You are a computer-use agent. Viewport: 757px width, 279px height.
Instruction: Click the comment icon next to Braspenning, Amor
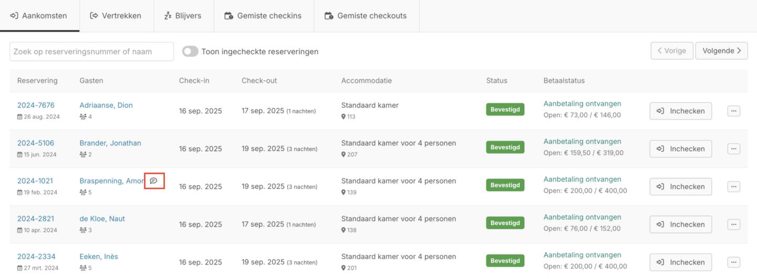tap(154, 181)
